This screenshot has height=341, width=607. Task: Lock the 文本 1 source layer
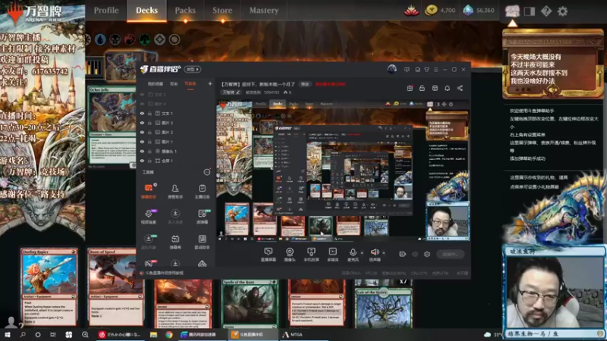(149, 113)
